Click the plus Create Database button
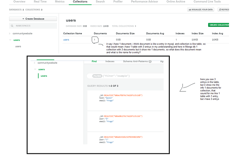This screenshot has width=232, height=159. coord(33,19)
